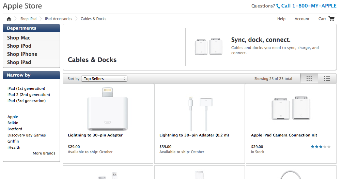Go to Shop iPhone department
The height and width of the screenshot is (179, 342).
click(22, 54)
